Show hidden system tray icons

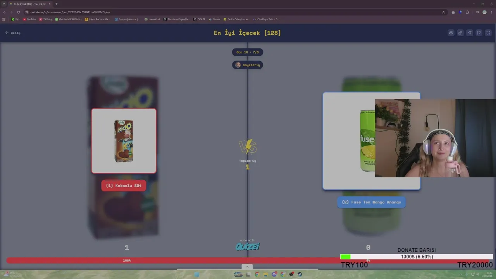pos(460,274)
